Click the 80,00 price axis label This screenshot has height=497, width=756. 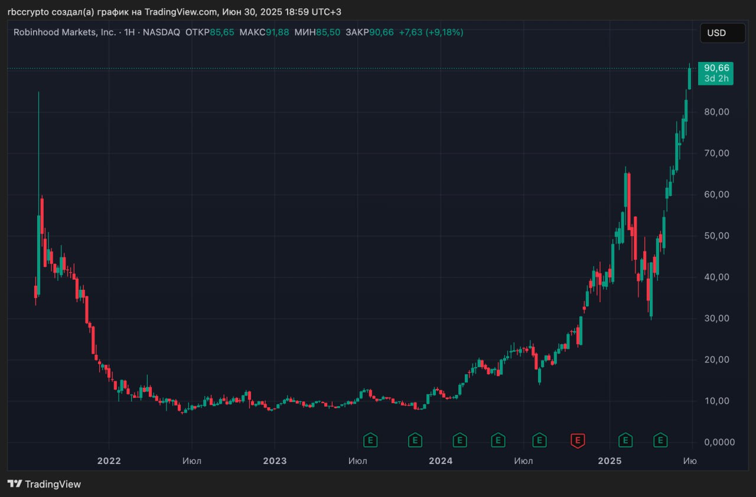pyautogui.click(x=717, y=112)
